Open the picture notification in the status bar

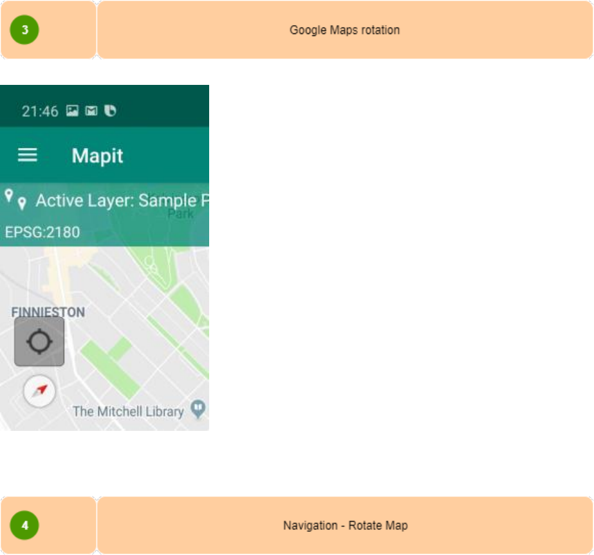pyautogui.click(x=72, y=111)
